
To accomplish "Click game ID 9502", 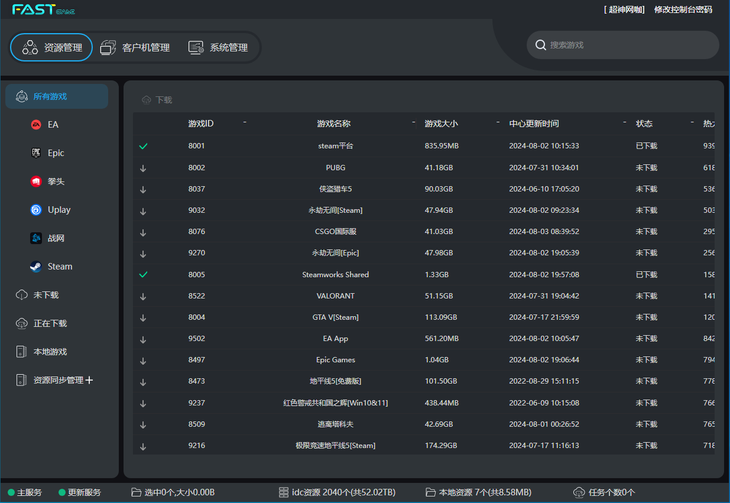I will pyautogui.click(x=197, y=339).
